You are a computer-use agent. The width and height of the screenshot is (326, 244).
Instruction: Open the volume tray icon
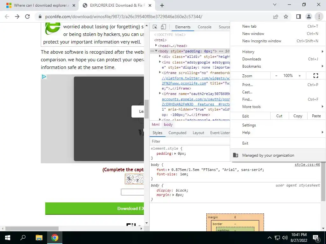pos(285,238)
